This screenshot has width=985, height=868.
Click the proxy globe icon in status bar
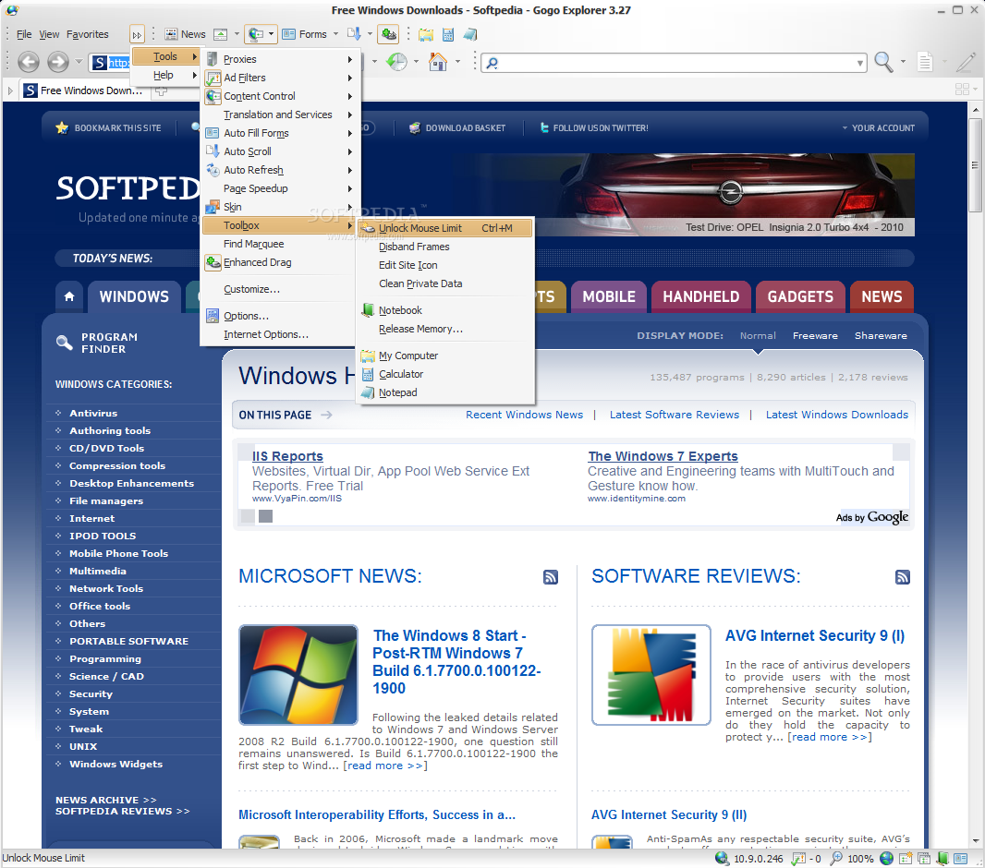coord(723,858)
